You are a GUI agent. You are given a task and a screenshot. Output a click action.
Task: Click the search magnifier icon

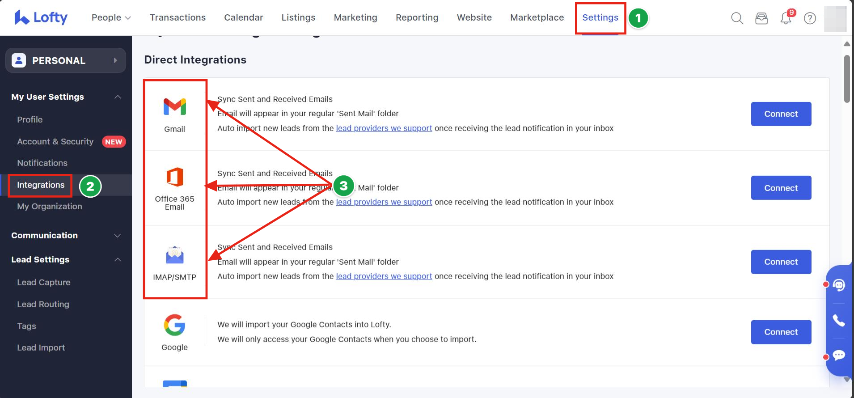click(737, 18)
